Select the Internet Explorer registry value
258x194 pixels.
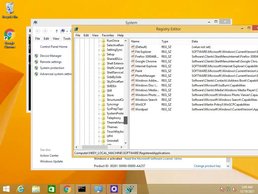[146, 66]
